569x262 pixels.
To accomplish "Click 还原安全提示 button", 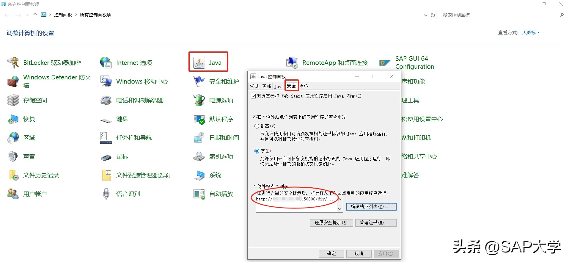I will tap(331, 223).
